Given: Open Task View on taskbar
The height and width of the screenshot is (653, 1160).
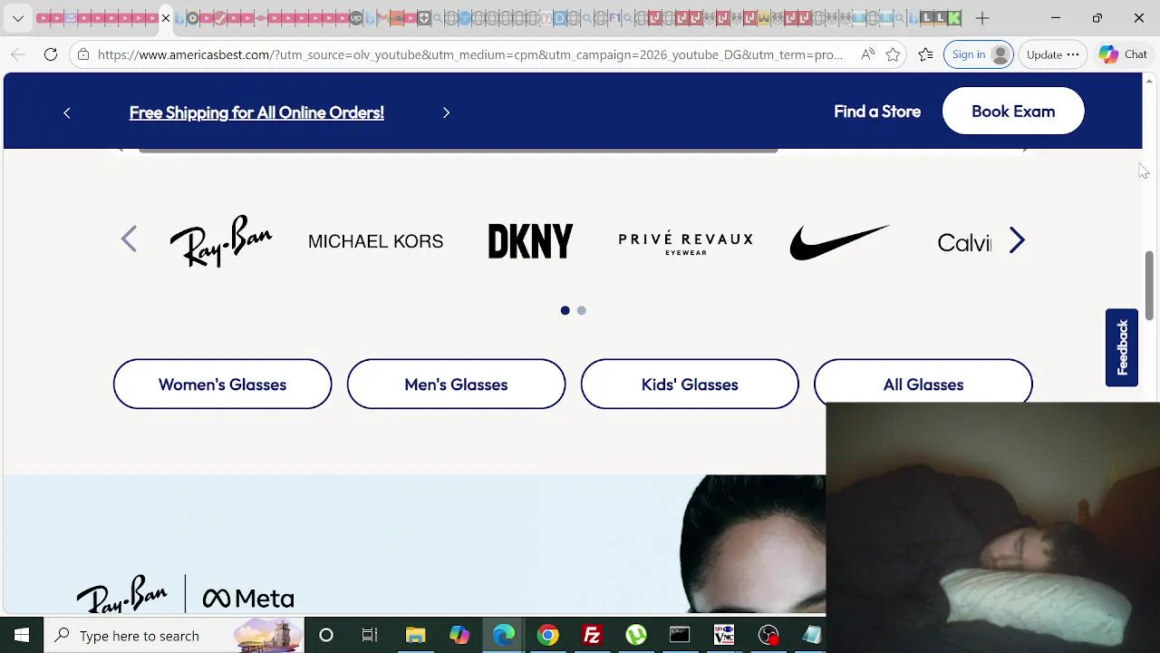Looking at the screenshot, I should click(370, 635).
